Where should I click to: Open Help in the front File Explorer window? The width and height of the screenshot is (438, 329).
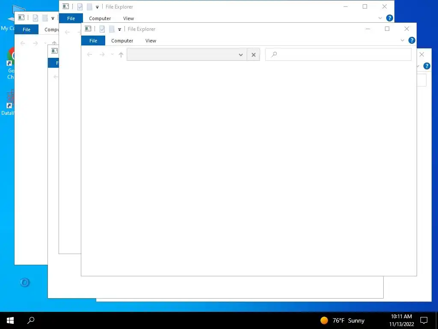[x=412, y=40]
